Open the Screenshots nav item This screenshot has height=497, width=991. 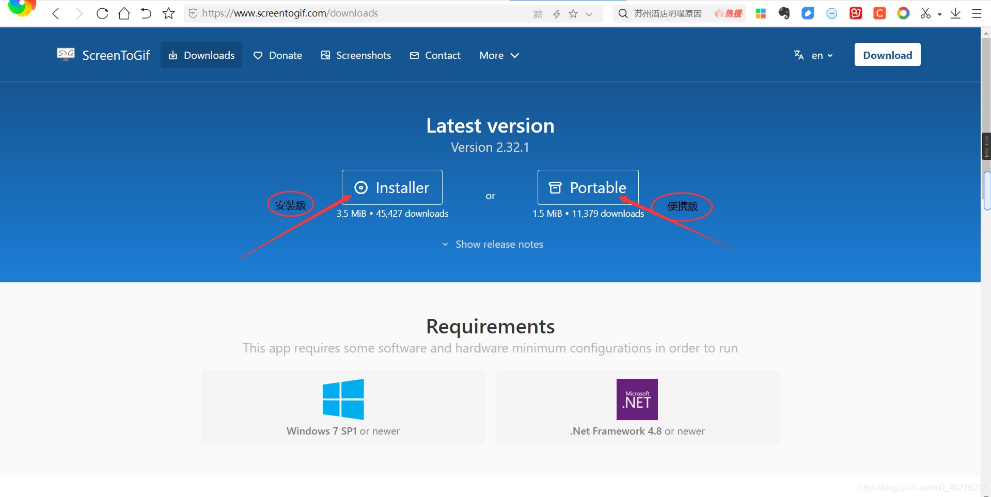tap(356, 55)
